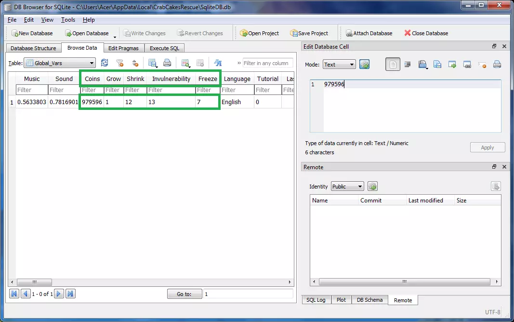The image size is (514, 322).
Task: Go to the previous page of records
Action: pos(26,294)
